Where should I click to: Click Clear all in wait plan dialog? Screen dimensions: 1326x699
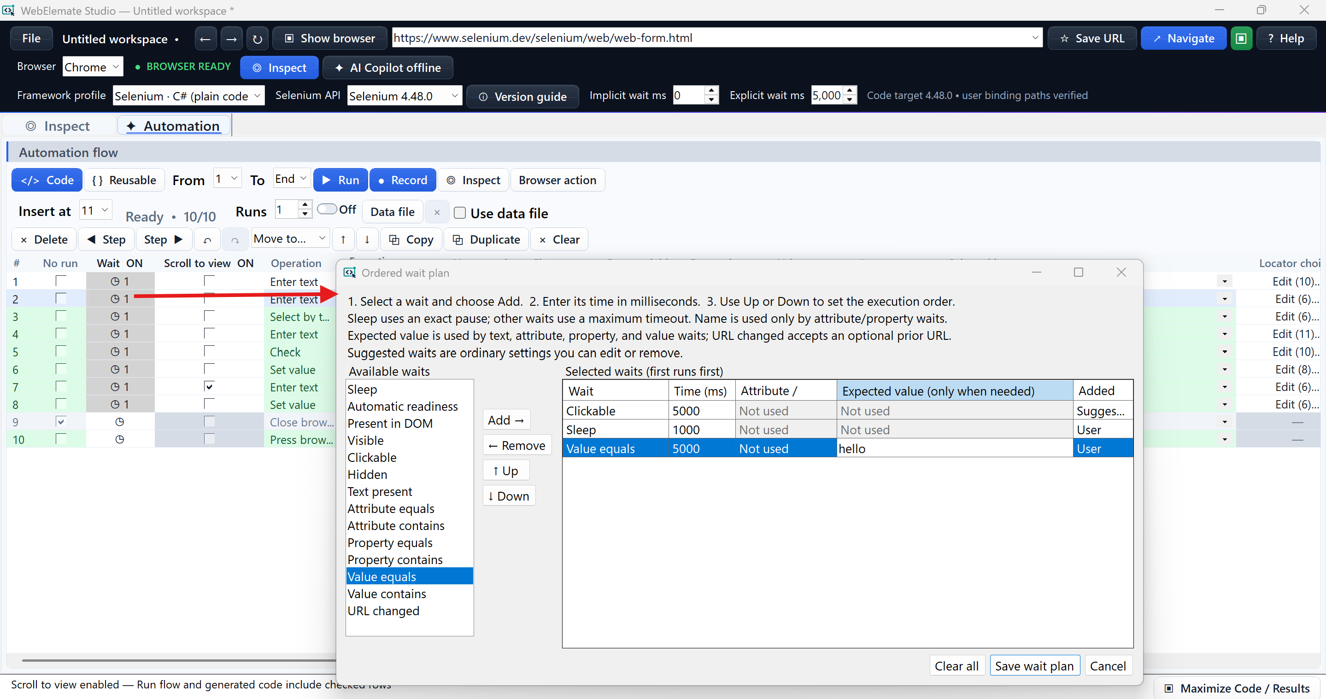pos(956,666)
